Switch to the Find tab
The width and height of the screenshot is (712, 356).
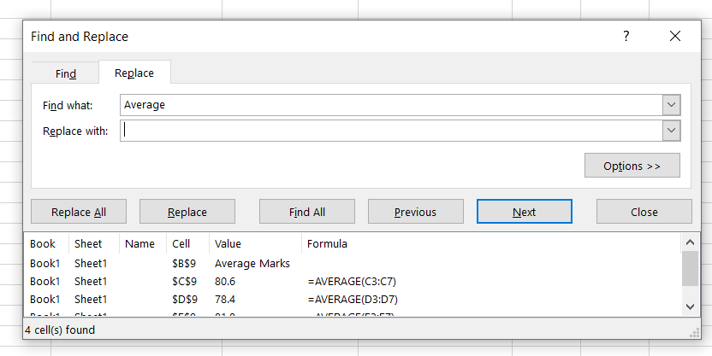point(66,73)
